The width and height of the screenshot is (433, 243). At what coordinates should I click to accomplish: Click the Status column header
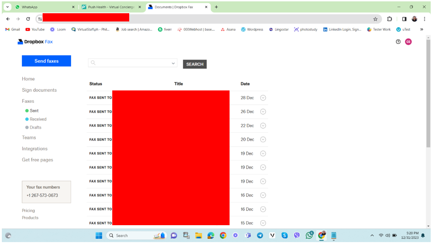pyautogui.click(x=96, y=84)
